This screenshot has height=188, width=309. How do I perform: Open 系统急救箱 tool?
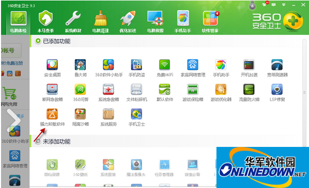pos(108,92)
